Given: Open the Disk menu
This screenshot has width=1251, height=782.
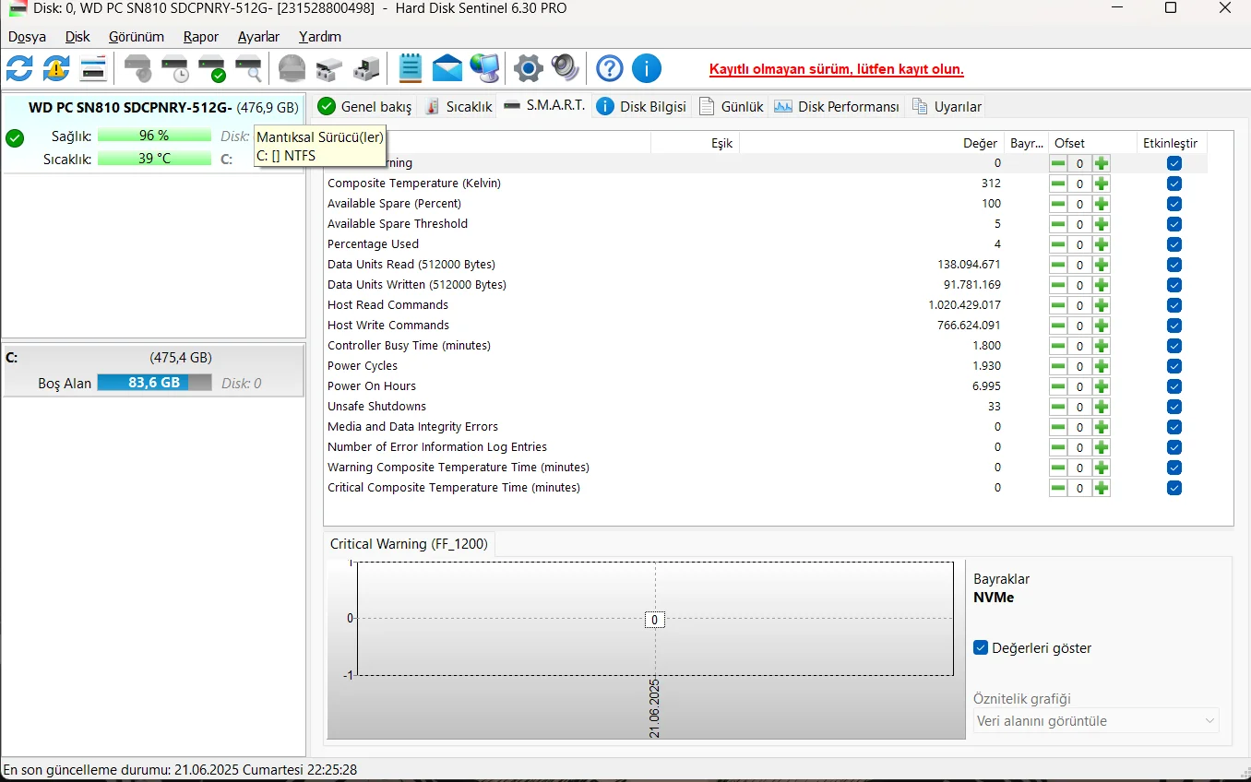Looking at the screenshot, I should coord(77,37).
